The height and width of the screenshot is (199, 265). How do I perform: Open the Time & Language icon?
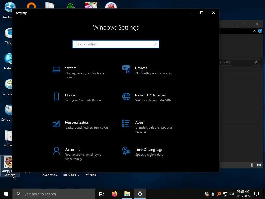click(x=126, y=151)
